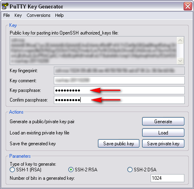Open the Conversions menu
Screen dimensions: 194x189
(39, 15)
